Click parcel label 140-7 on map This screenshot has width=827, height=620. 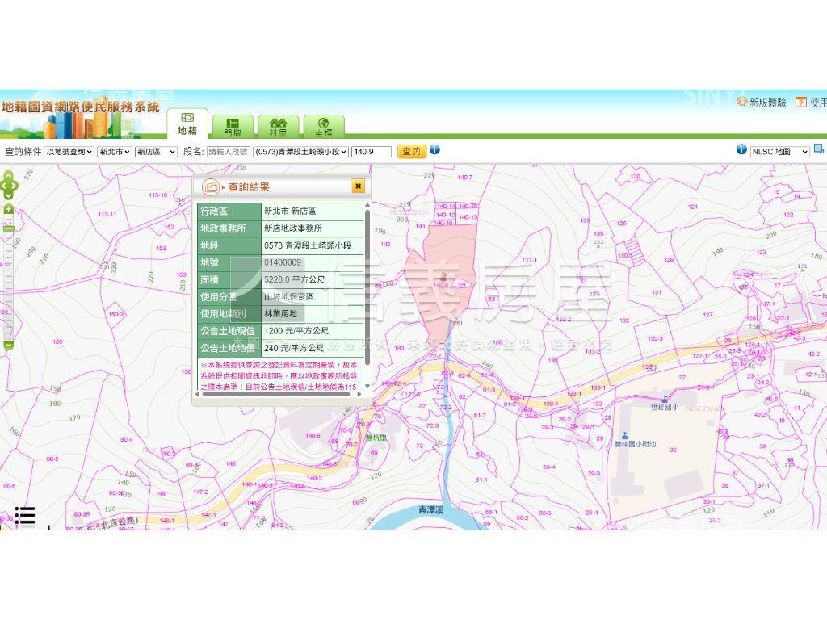point(464,177)
